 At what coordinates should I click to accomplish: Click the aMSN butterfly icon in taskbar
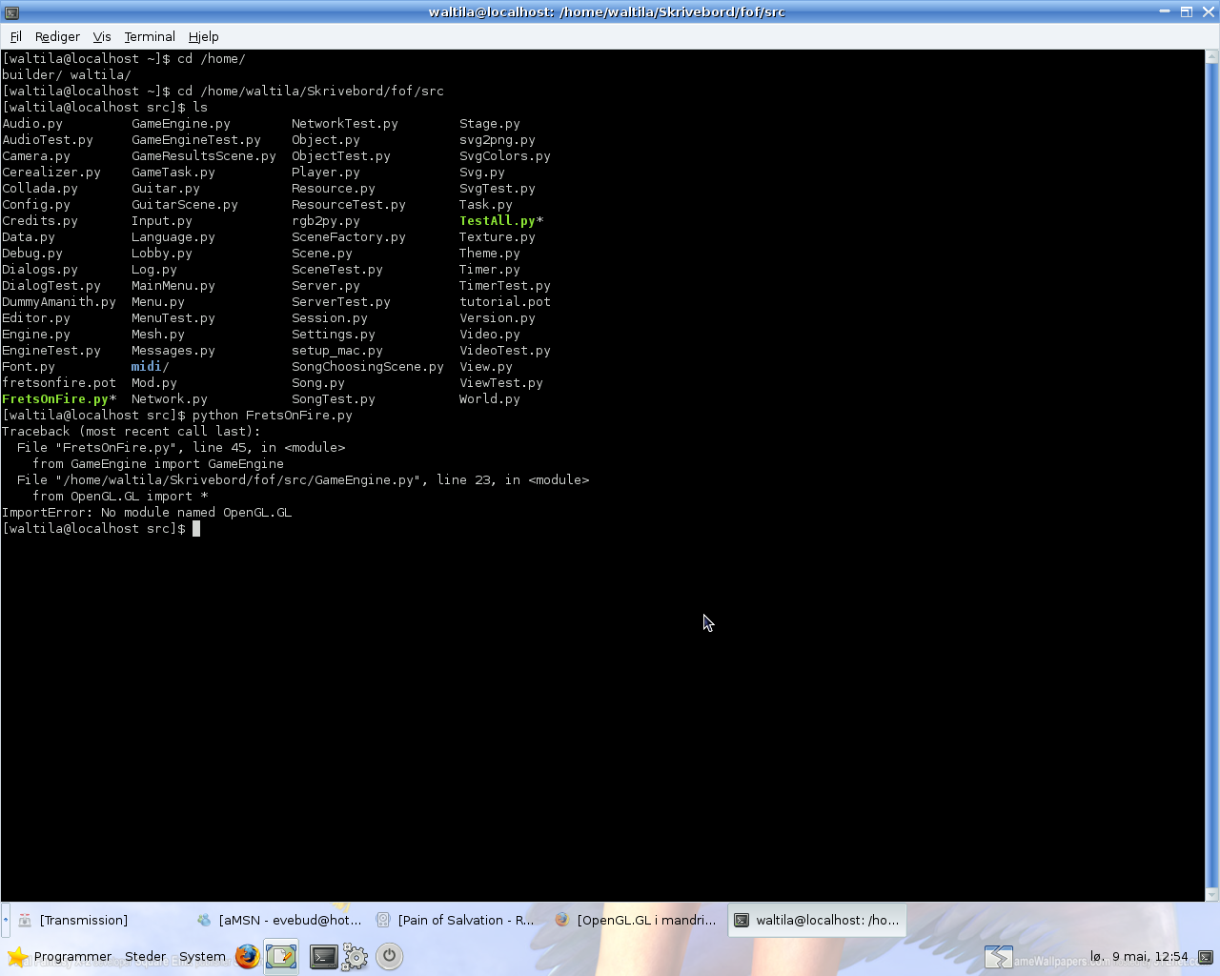(204, 920)
